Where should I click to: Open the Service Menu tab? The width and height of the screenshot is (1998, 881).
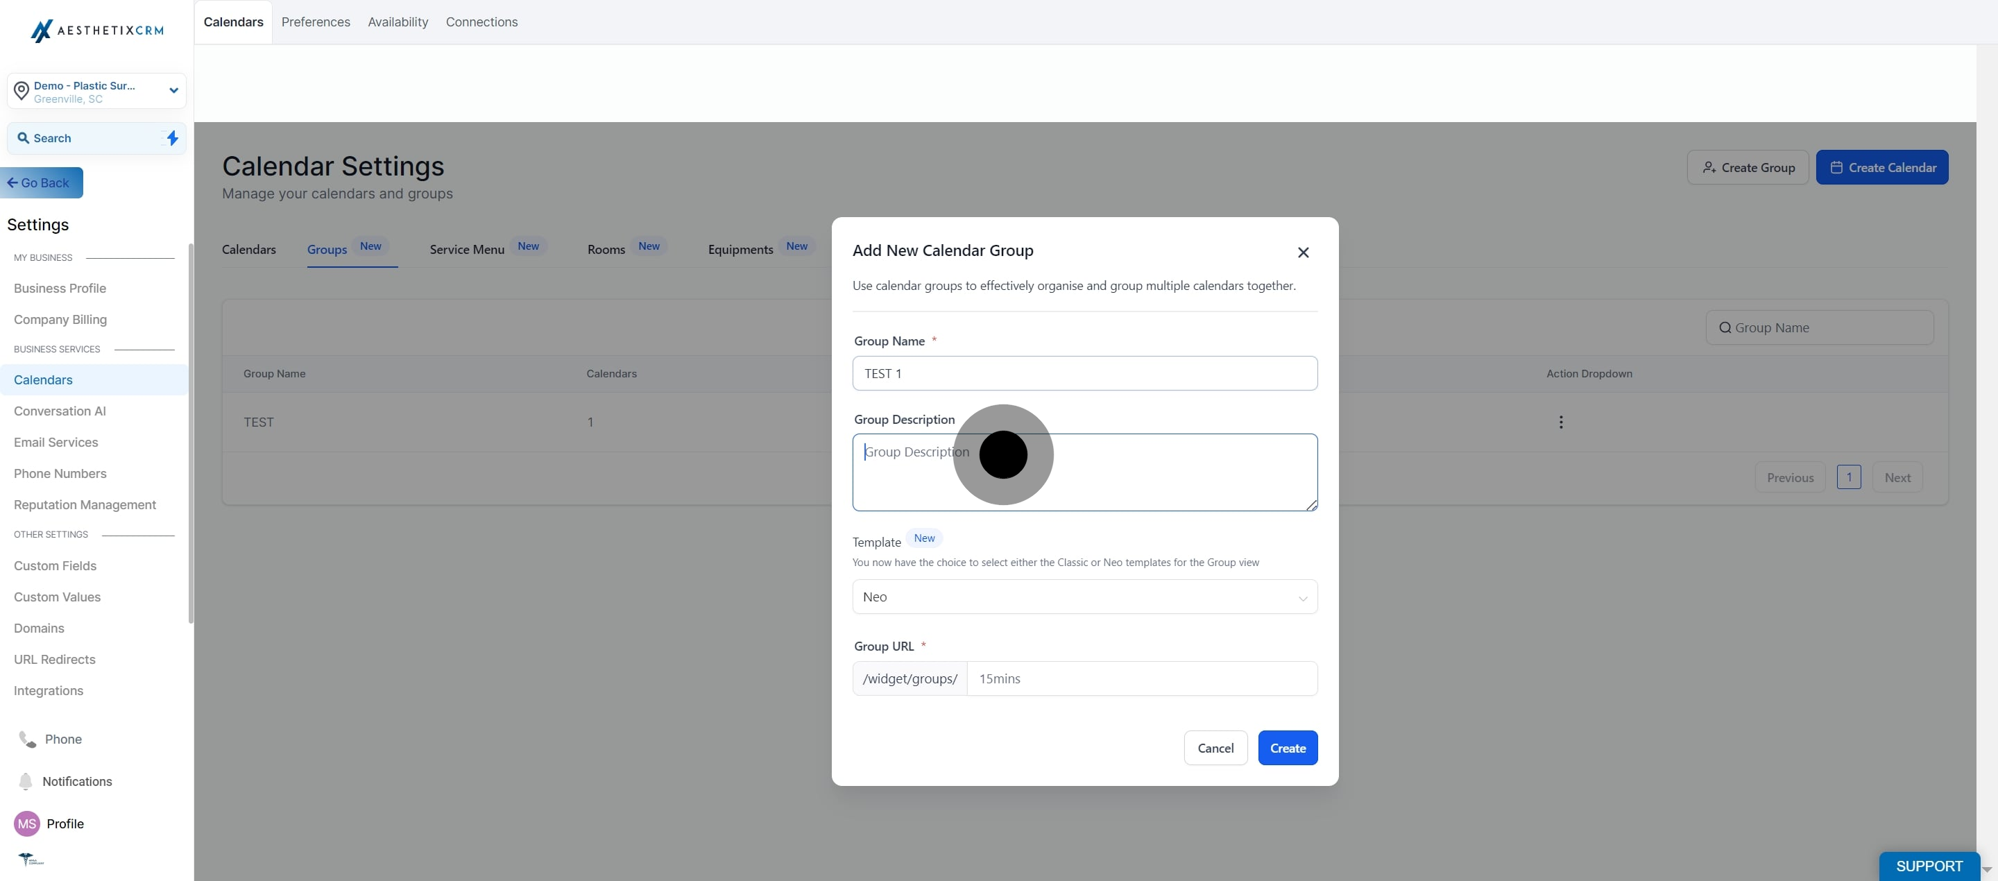(x=467, y=250)
